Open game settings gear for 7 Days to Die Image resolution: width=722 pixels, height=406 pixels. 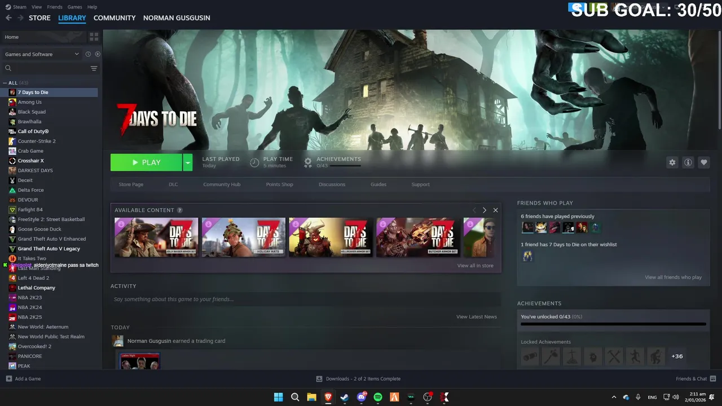click(x=672, y=162)
